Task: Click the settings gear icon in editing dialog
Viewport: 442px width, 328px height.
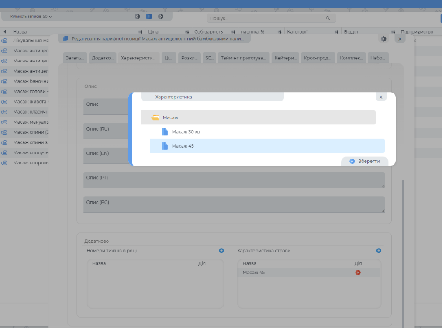Action: [383, 39]
